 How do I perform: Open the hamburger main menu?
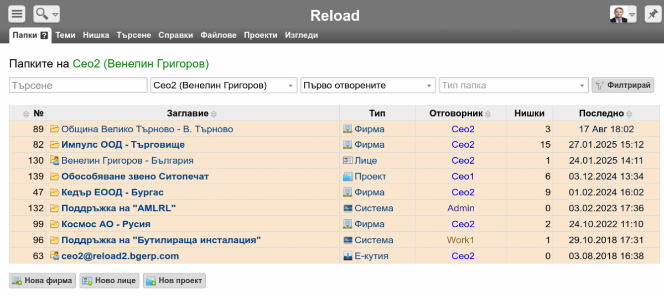17,14
